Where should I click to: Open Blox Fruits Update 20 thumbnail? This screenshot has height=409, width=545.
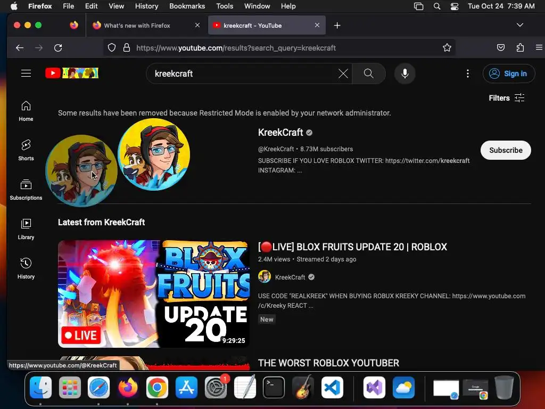point(153,294)
